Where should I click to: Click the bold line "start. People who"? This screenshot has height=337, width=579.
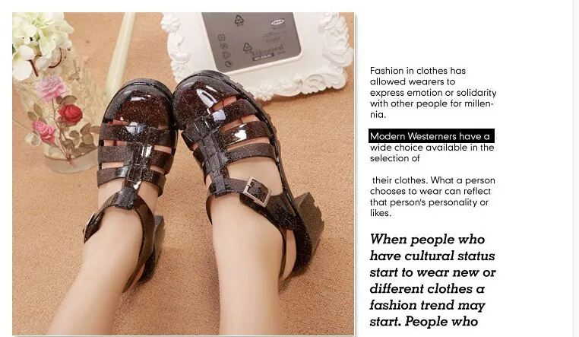[424, 321]
